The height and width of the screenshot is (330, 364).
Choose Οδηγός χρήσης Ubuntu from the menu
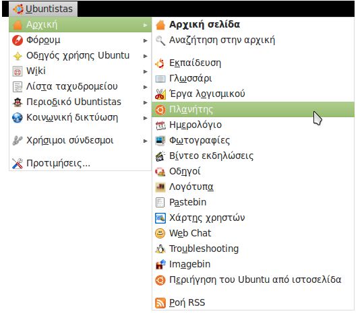pos(80,56)
